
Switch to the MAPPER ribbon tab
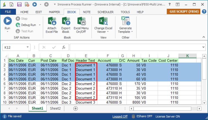point(54,12)
